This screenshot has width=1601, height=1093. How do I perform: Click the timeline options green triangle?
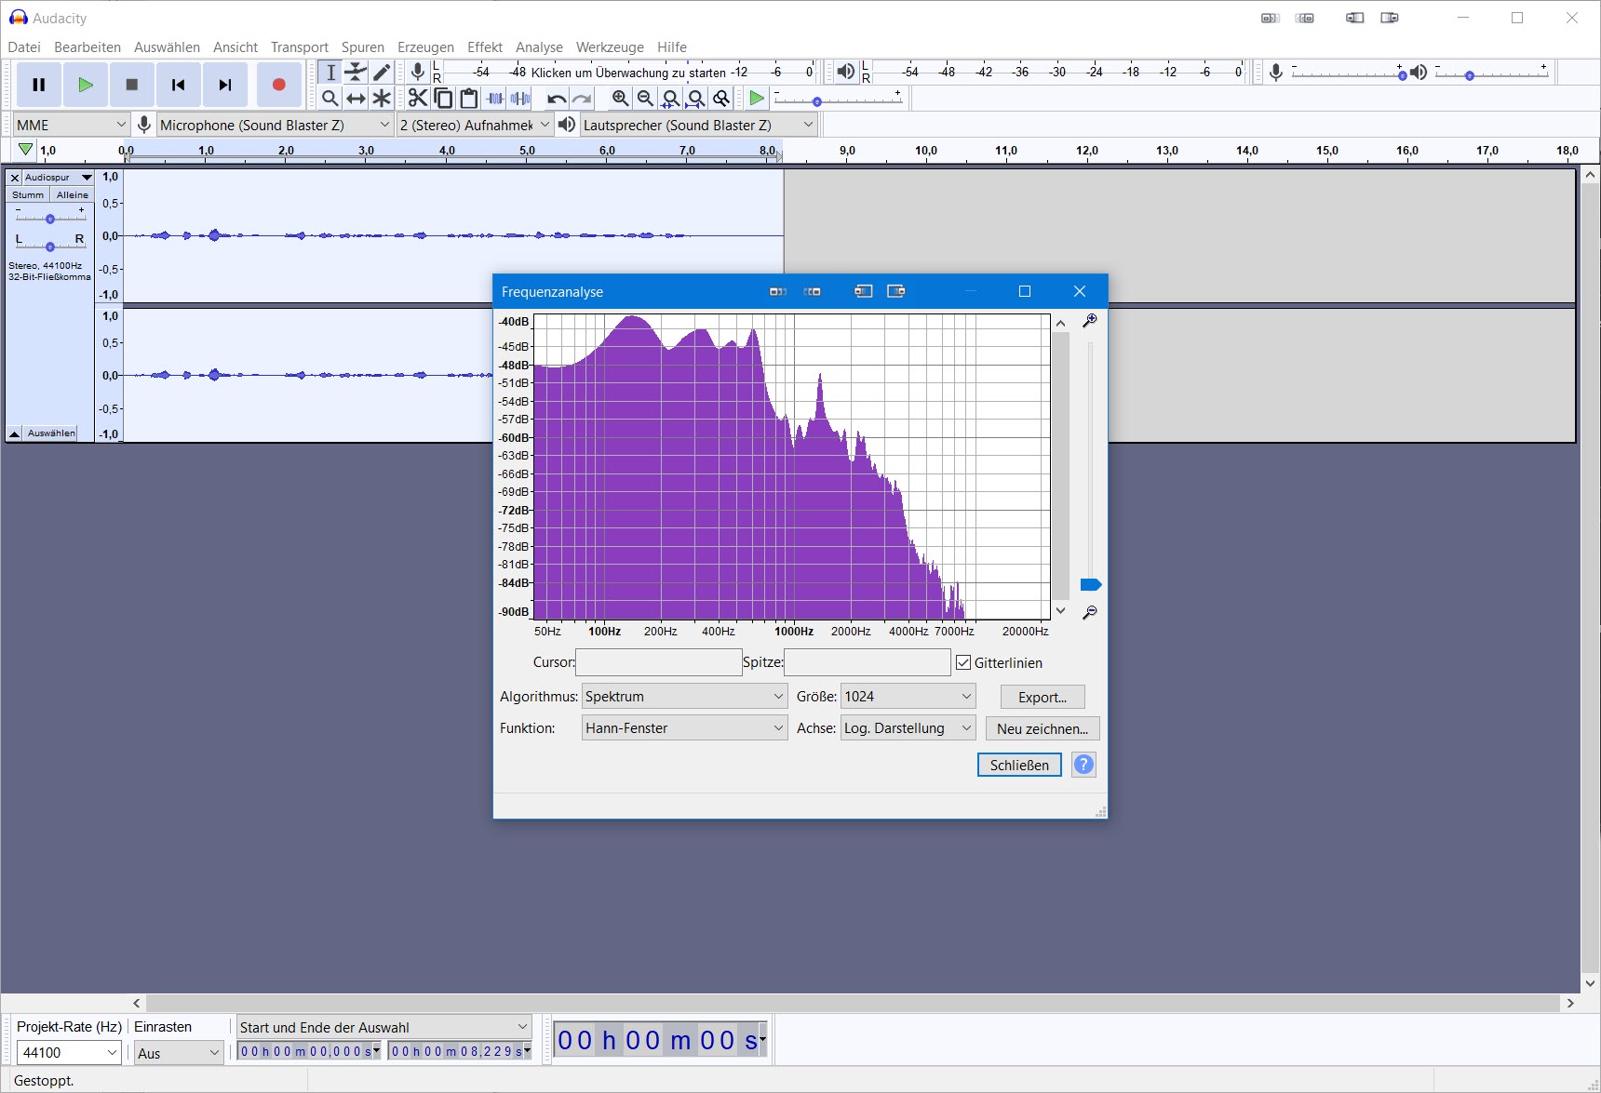[25, 150]
